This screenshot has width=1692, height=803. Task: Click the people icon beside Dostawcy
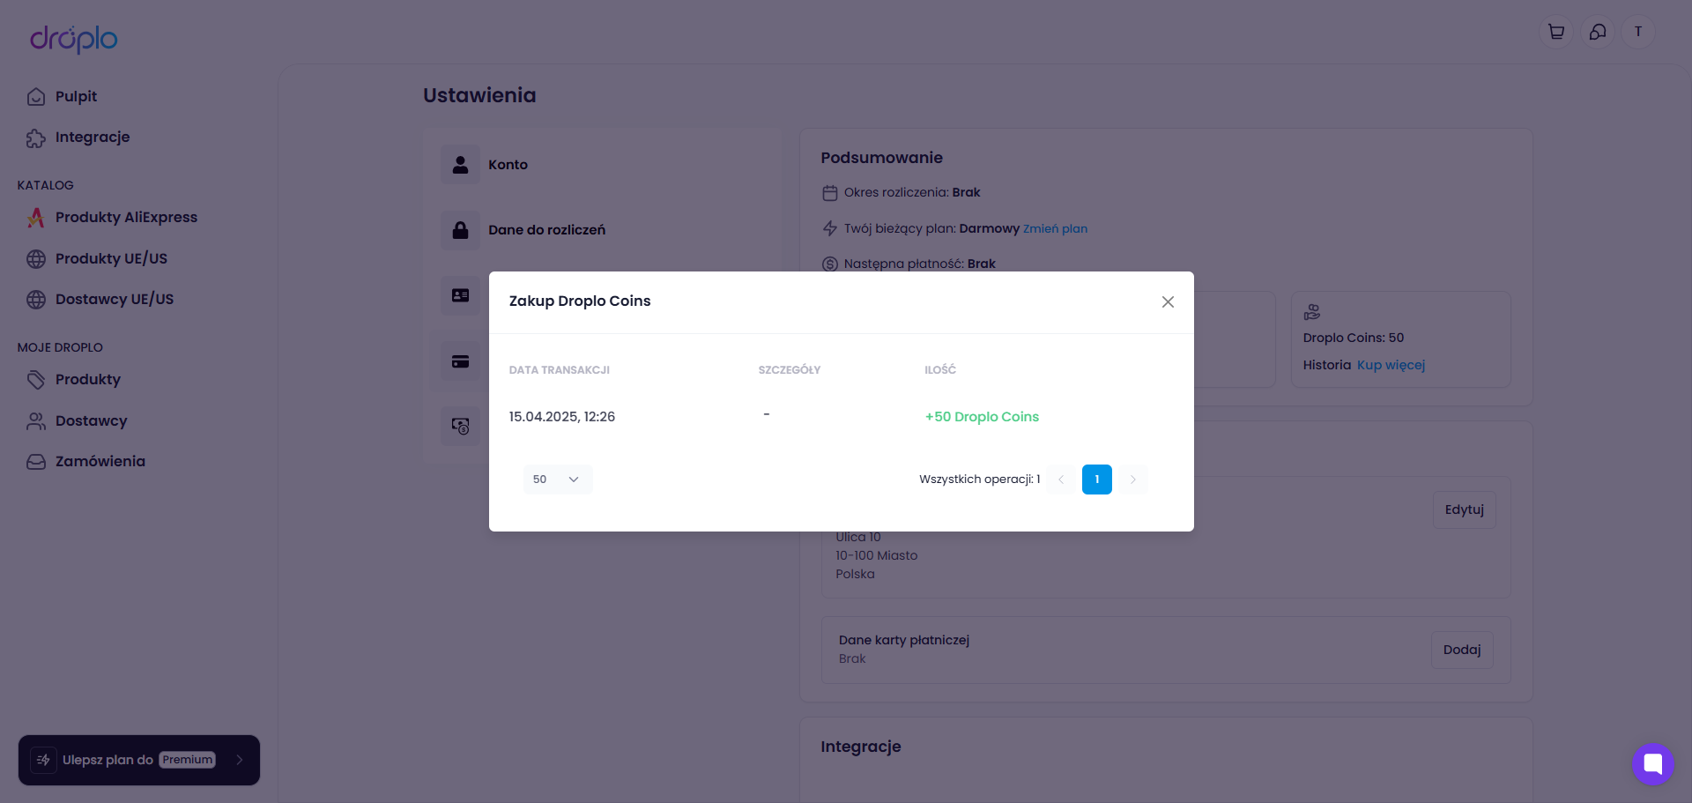point(36,421)
